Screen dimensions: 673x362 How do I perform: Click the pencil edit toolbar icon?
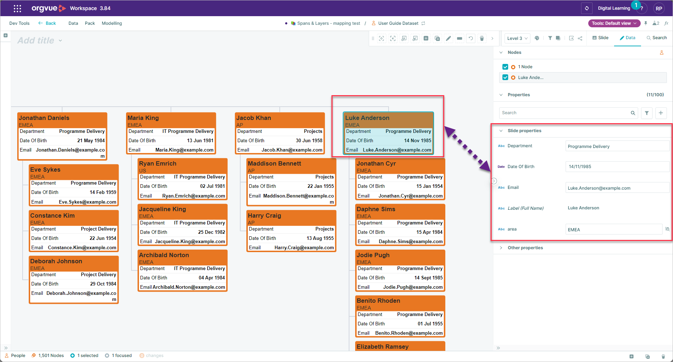pos(449,38)
